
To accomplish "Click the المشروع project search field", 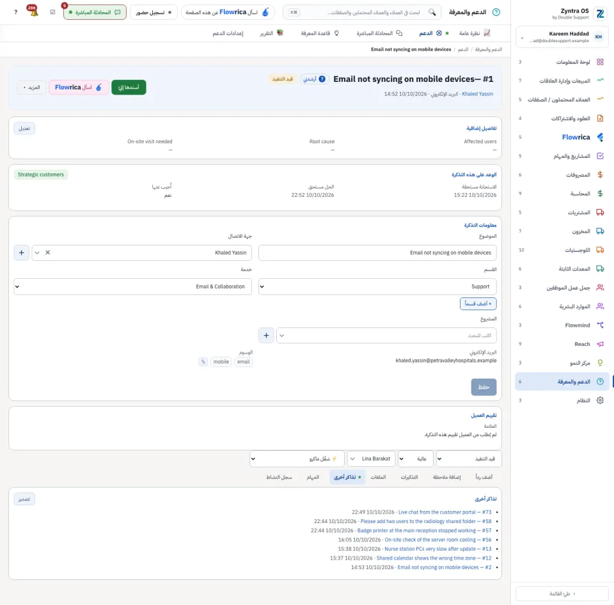I will (x=386, y=336).
